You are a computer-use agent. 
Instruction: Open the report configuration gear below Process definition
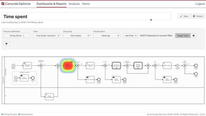click(6, 44)
